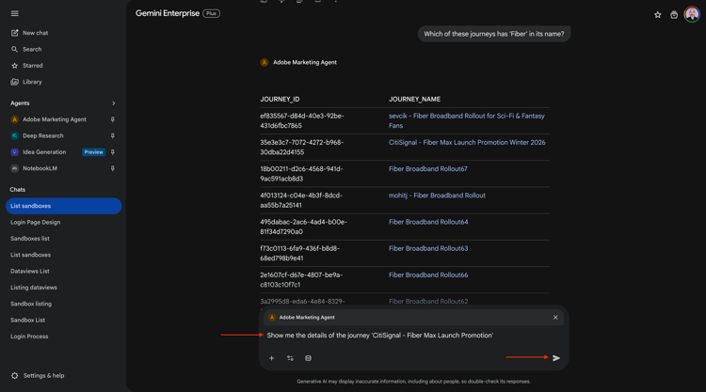Image resolution: width=706 pixels, height=392 pixels.
Task: Open the tools settings icon in prompt box
Action: tap(290, 358)
